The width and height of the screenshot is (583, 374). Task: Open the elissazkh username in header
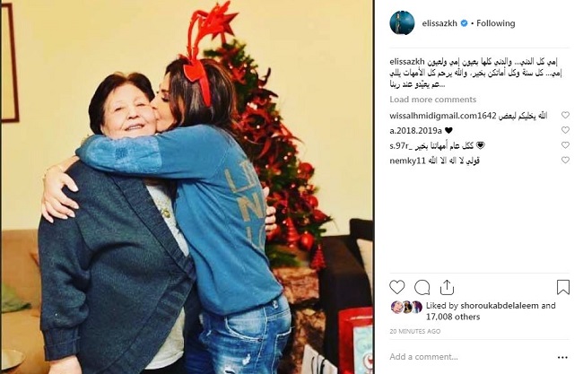pyautogui.click(x=439, y=23)
